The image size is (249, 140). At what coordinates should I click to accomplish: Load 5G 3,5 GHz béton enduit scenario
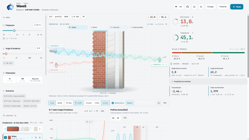(31, 101)
